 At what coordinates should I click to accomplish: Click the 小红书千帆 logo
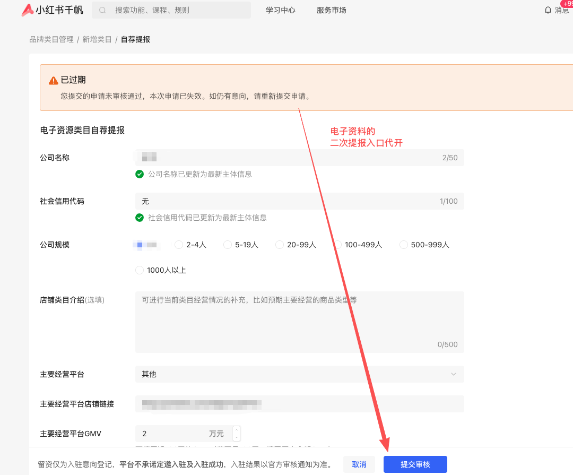[x=52, y=10]
